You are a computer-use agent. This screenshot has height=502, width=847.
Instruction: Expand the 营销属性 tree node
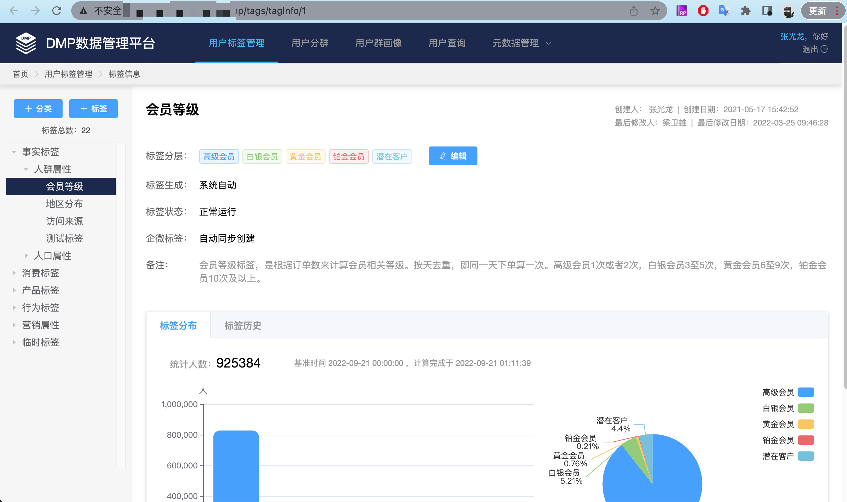(14, 325)
